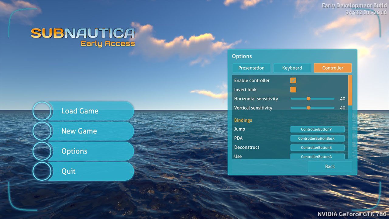Click the PDA binding label

(238, 138)
